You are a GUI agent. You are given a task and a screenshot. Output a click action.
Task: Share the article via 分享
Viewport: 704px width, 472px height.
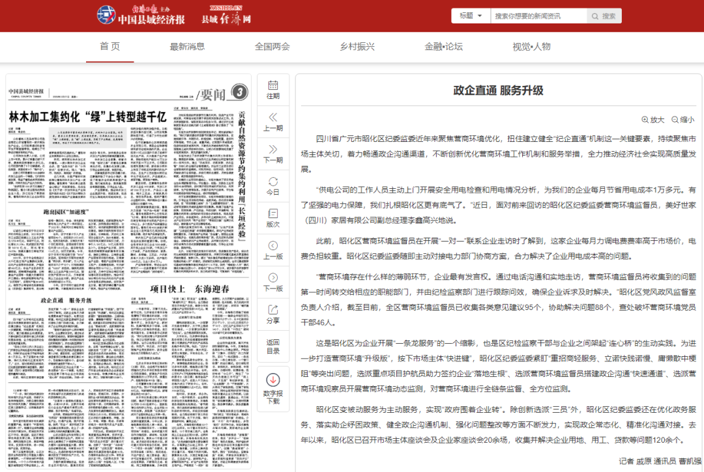pyautogui.click(x=273, y=314)
